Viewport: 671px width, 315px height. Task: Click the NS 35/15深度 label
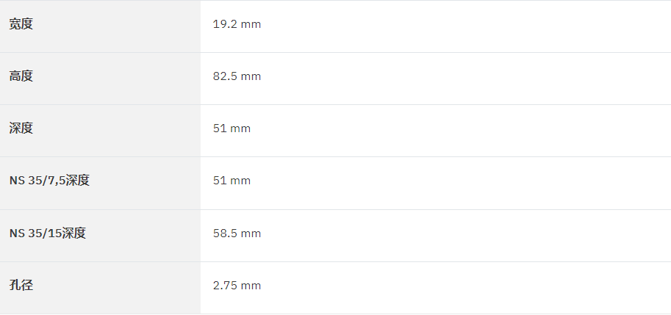click(48, 233)
